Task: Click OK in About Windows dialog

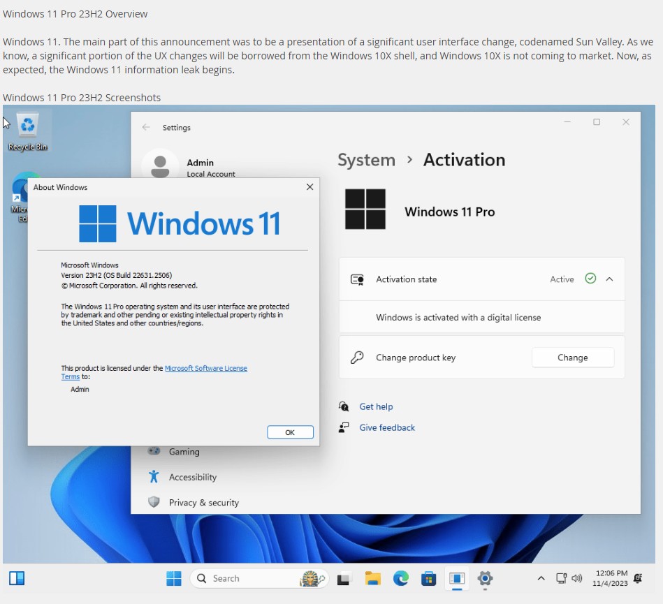Action: point(290,432)
